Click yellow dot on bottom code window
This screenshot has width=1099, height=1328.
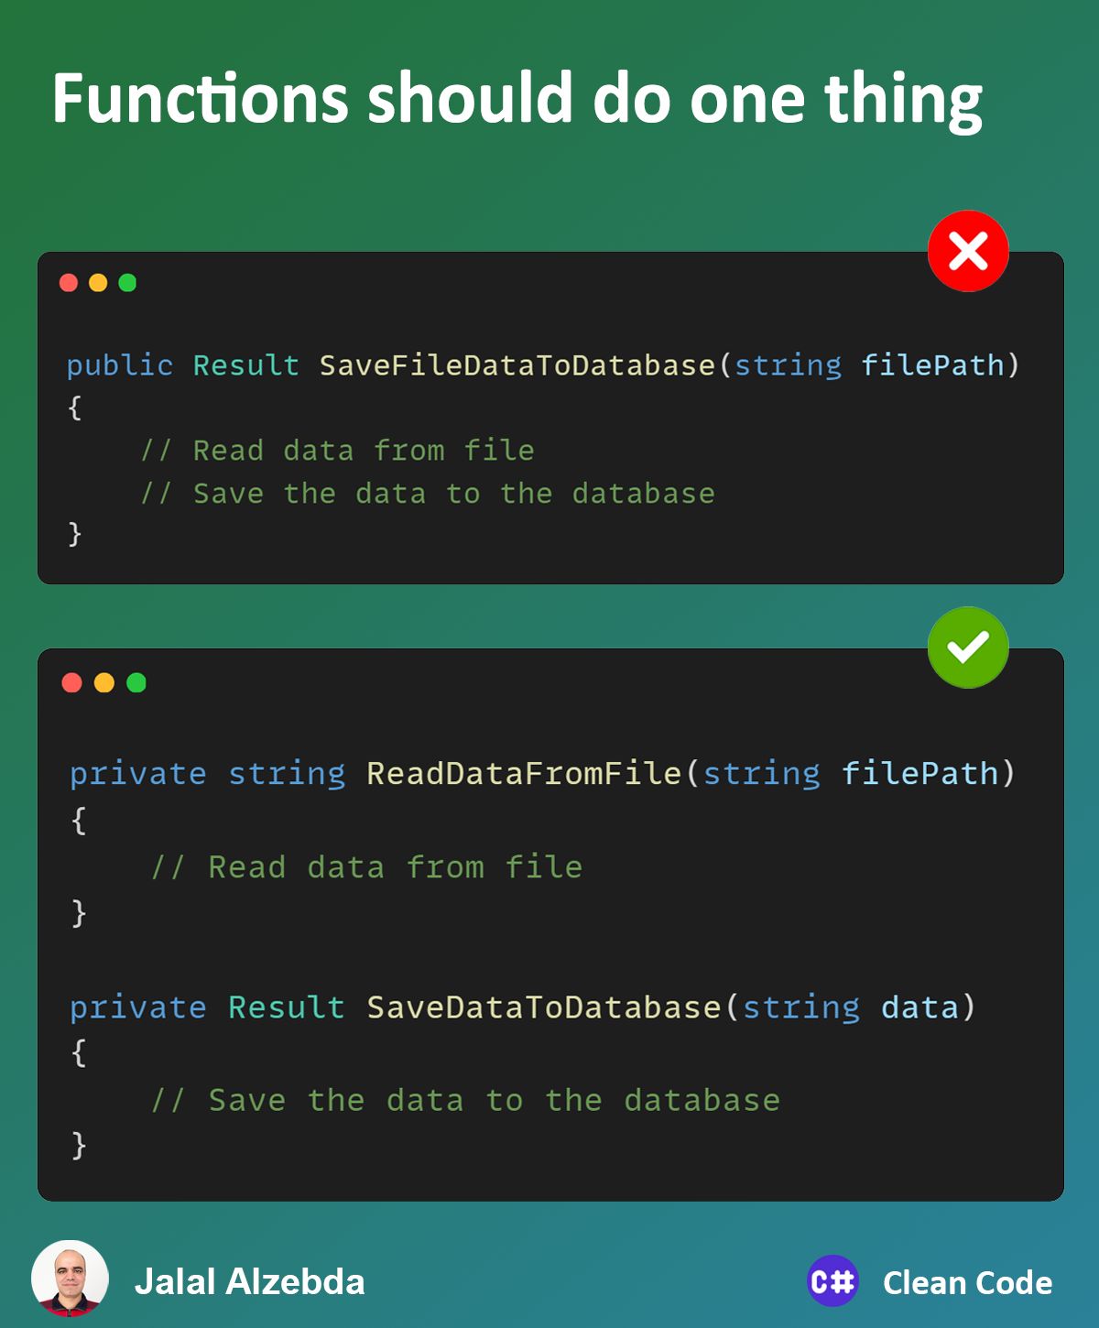(x=104, y=682)
